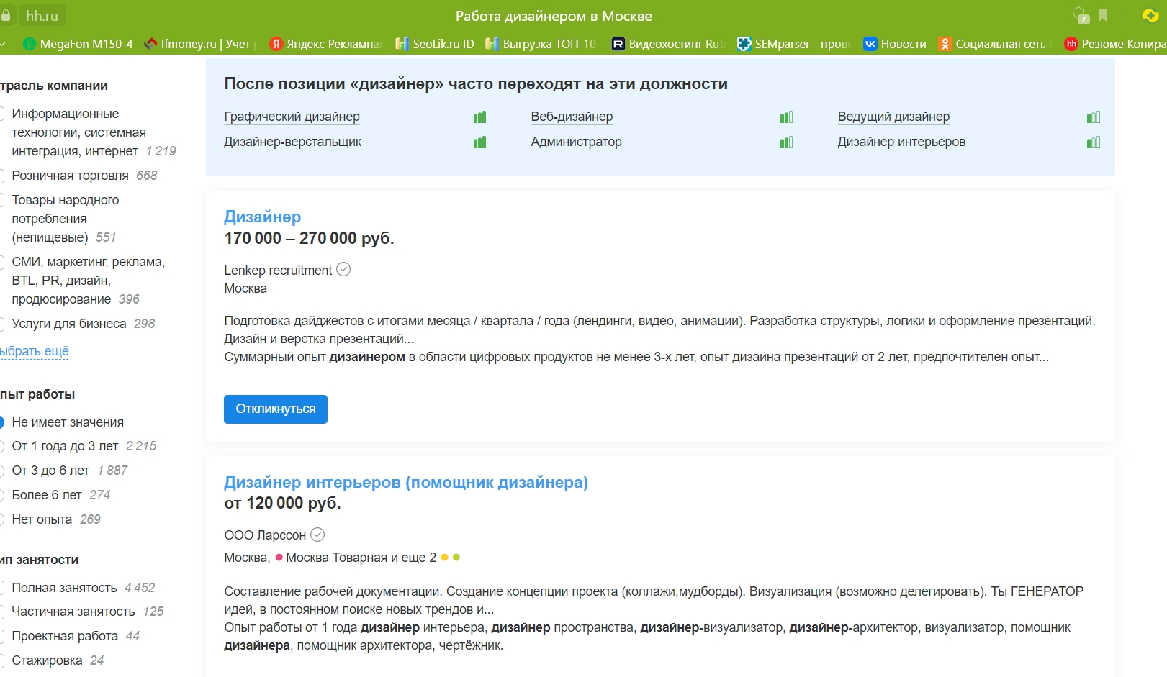Click the lock icon next to hh.ru

coord(6,15)
